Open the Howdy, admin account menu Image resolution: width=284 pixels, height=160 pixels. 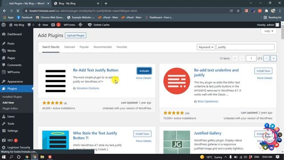coord(268,25)
